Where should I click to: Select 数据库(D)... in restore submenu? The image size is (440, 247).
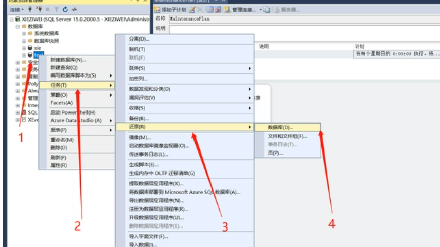click(x=288, y=128)
